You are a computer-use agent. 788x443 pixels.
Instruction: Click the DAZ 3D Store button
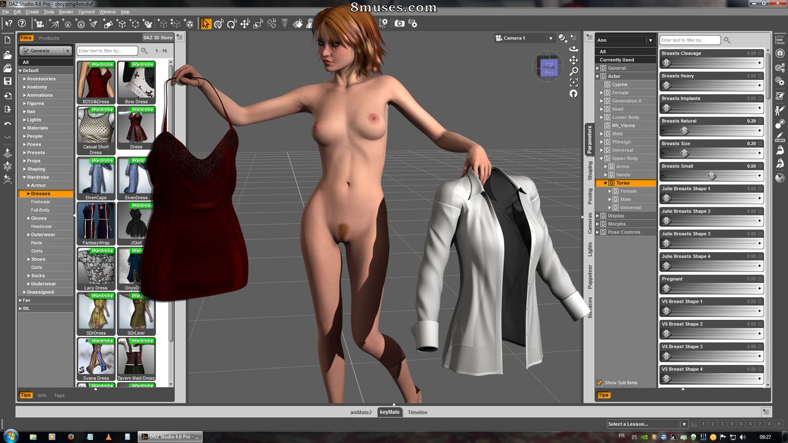[x=158, y=38]
